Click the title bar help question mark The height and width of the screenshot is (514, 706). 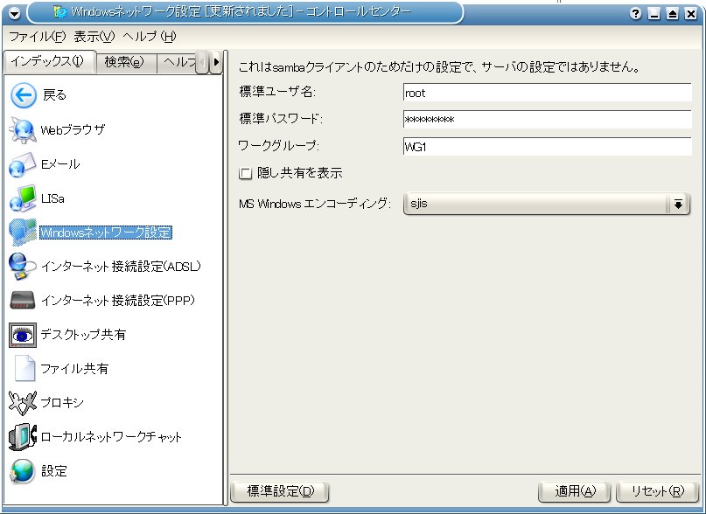click(635, 13)
